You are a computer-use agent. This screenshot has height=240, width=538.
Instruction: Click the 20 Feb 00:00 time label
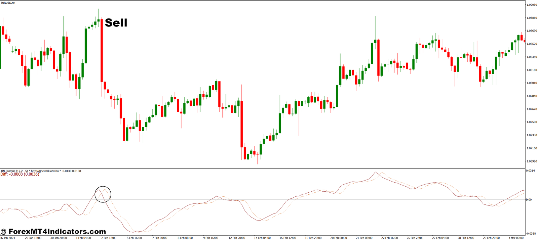[x=339, y=238]
